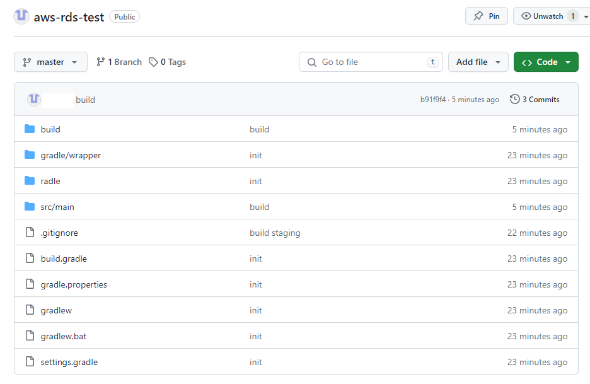
Task: Open the .gitignore file name
Action: pyautogui.click(x=59, y=233)
